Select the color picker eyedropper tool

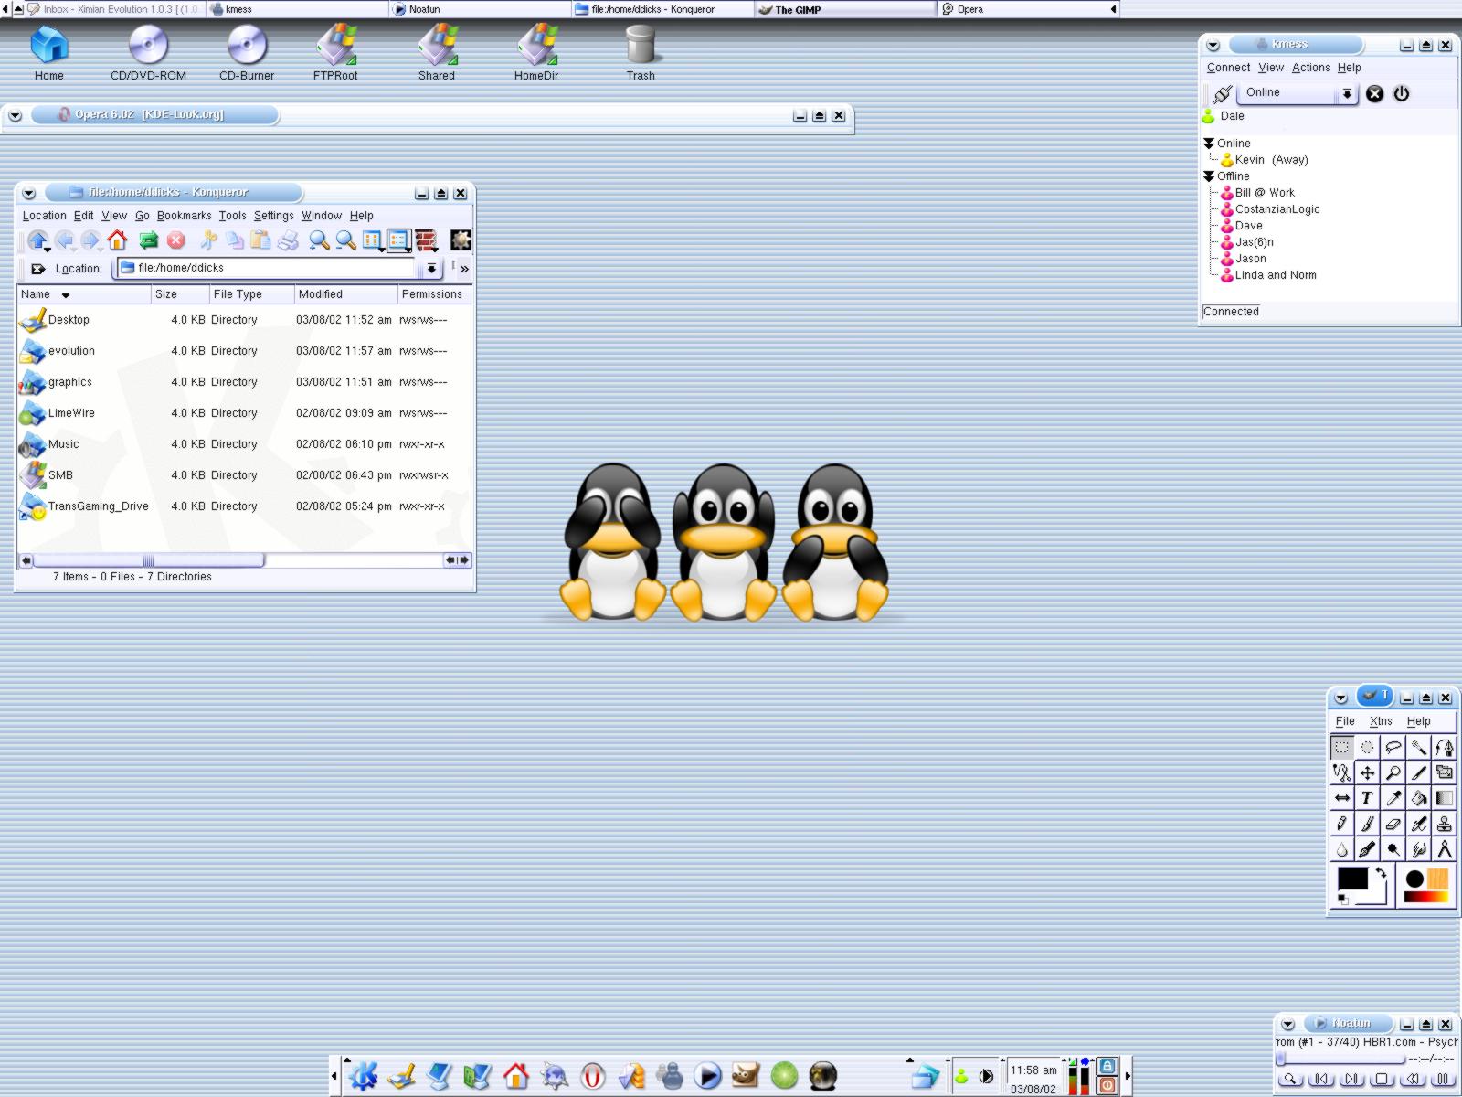[x=1393, y=798]
